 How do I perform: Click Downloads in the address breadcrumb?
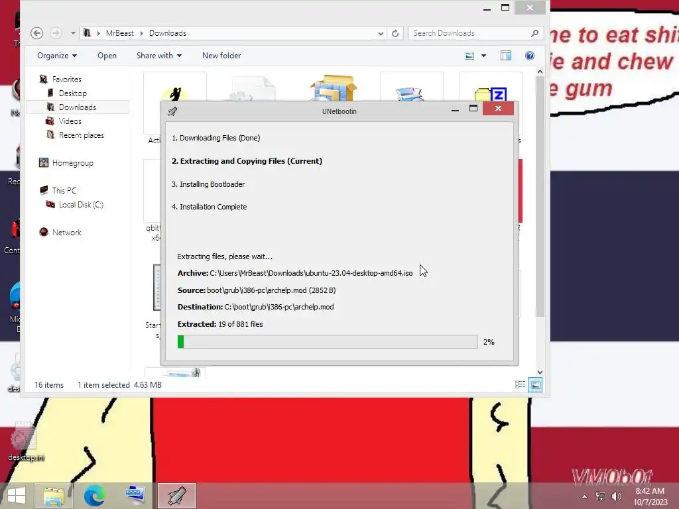point(168,33)
